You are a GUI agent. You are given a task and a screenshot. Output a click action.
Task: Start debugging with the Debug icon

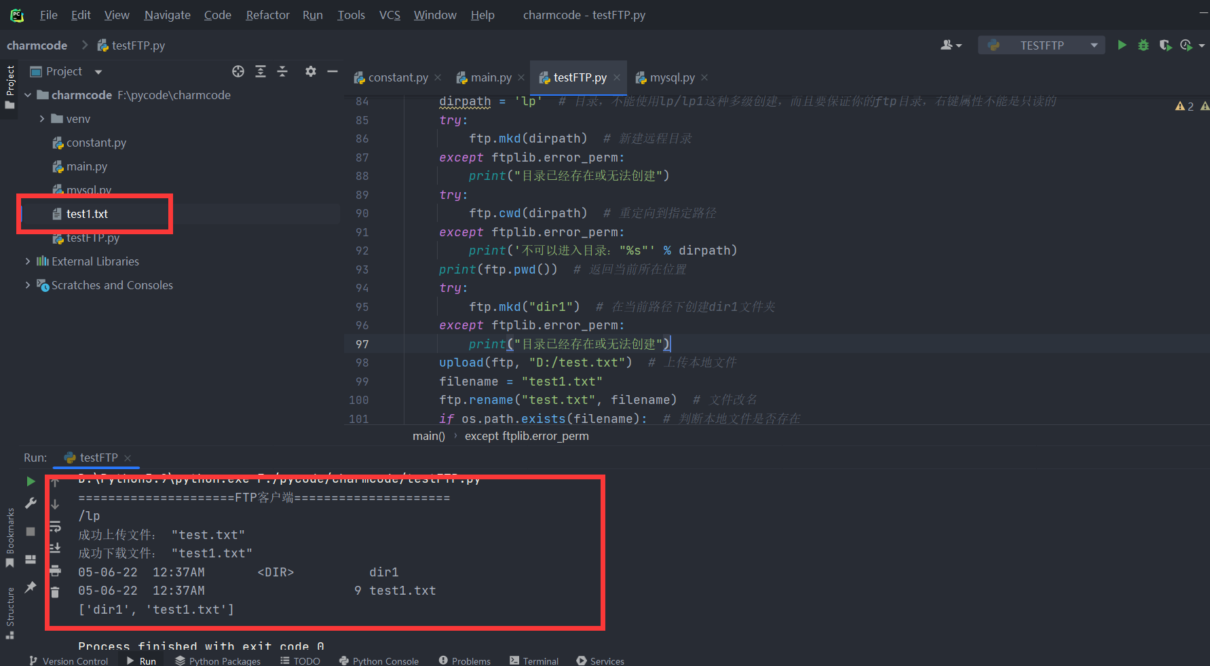(x=1143, y=45)
